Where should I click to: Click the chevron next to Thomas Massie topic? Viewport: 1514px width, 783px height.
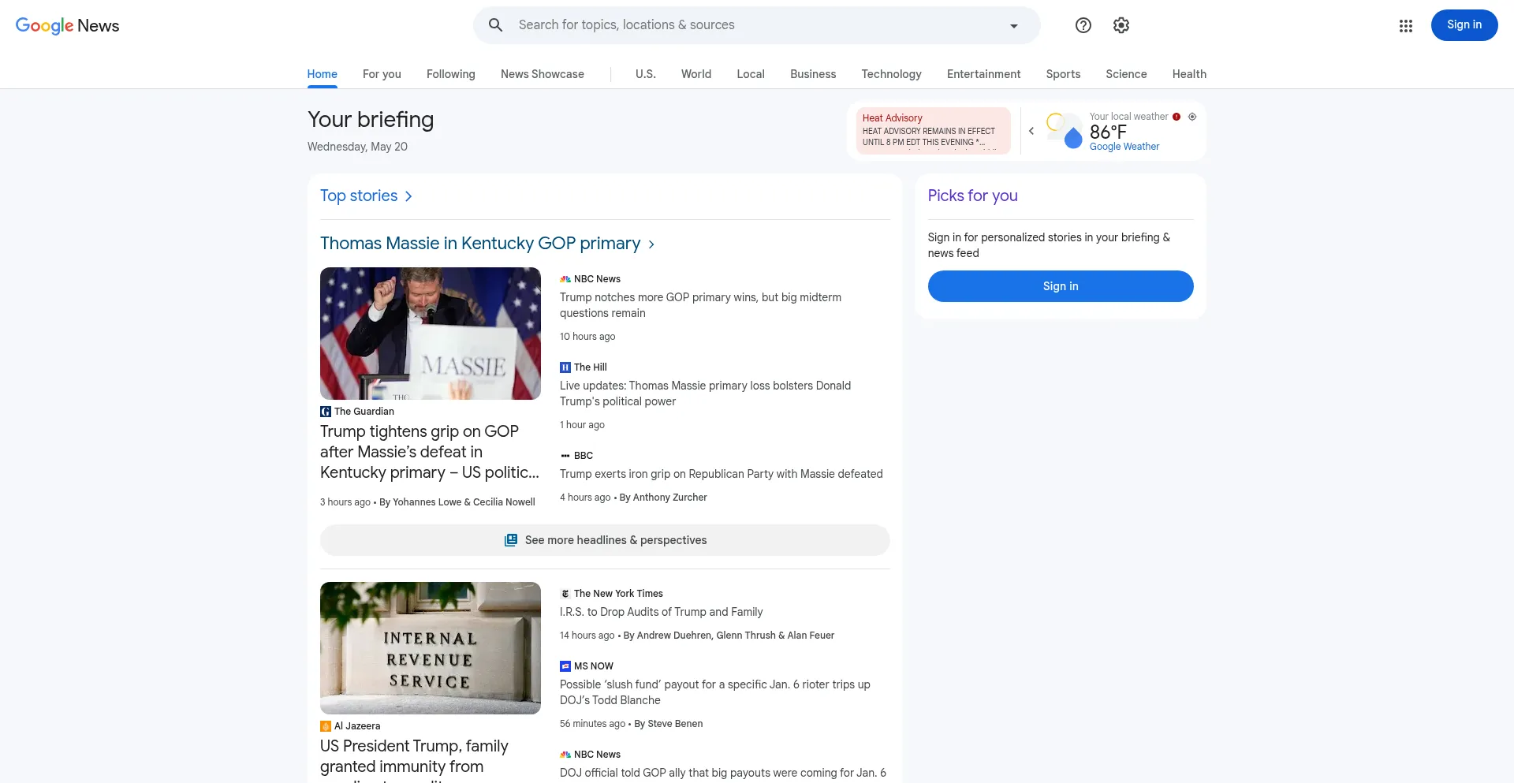[651, 244]
